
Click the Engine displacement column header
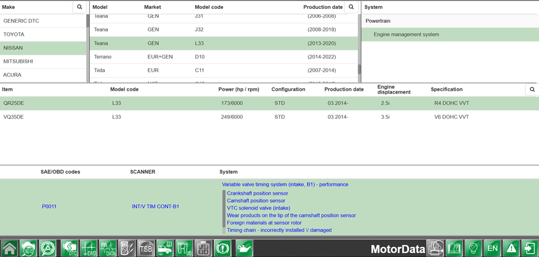pyautogui.click(x=394, y=89)
